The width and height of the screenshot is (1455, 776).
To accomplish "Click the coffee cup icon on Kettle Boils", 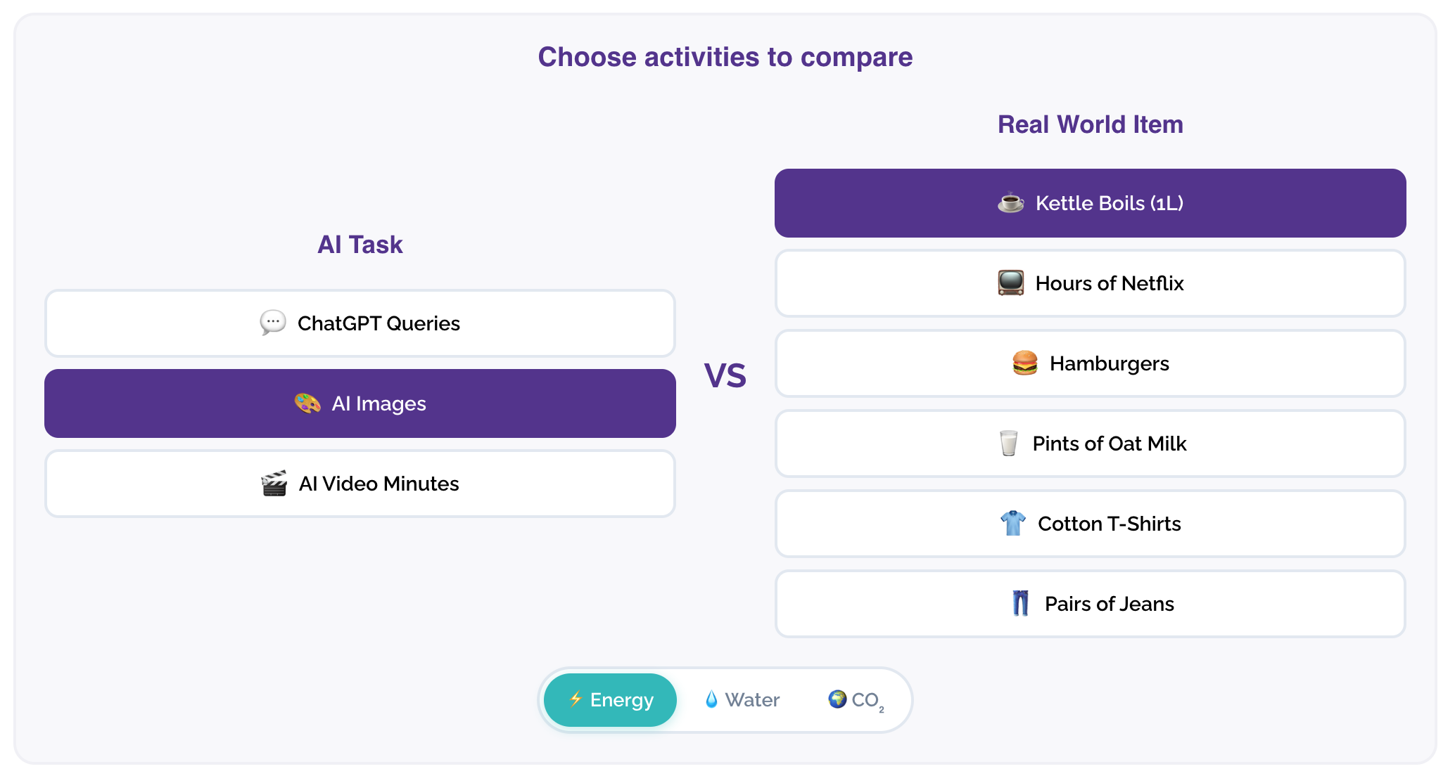I will (x=1011, y=203).
